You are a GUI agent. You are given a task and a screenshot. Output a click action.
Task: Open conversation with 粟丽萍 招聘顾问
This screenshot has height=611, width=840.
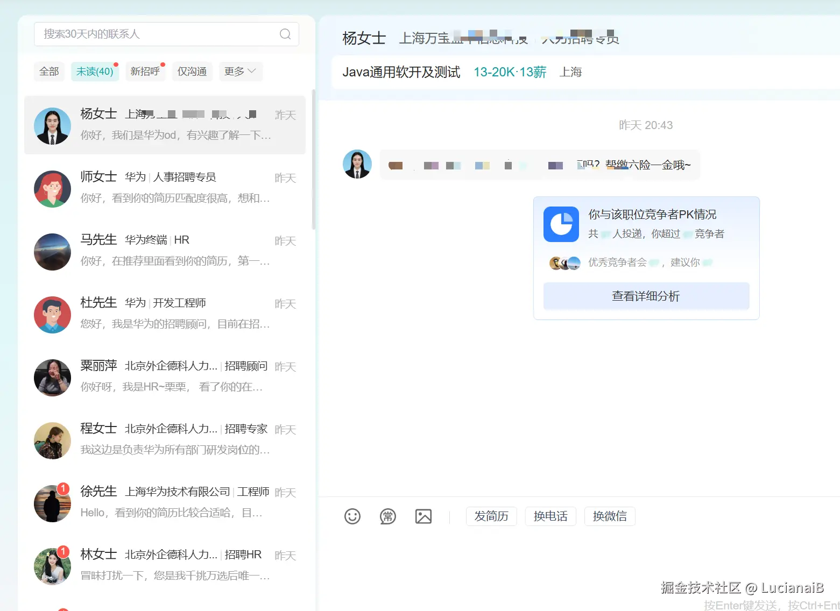165,377
